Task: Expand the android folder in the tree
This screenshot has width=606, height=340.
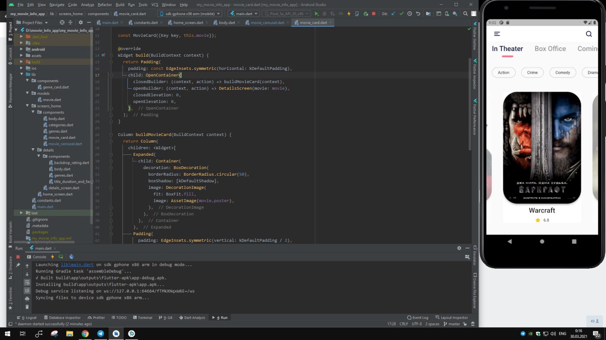Action: coord(21,49)
